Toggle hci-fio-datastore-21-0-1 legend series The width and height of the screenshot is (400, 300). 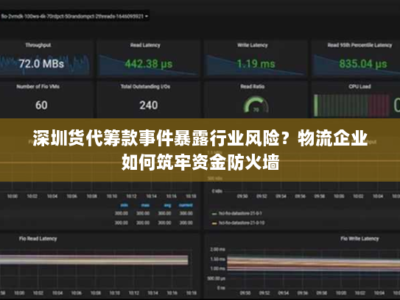click(x=240, y=213)
